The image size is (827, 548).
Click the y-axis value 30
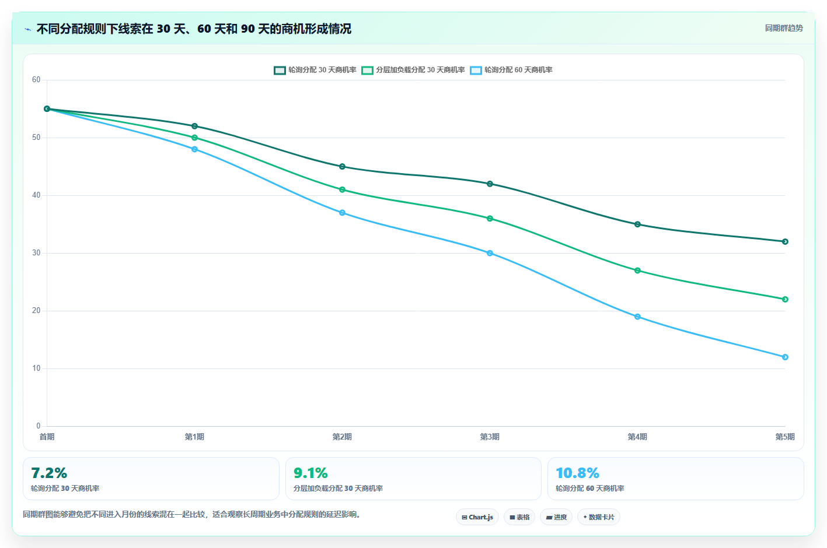point(36,253)
